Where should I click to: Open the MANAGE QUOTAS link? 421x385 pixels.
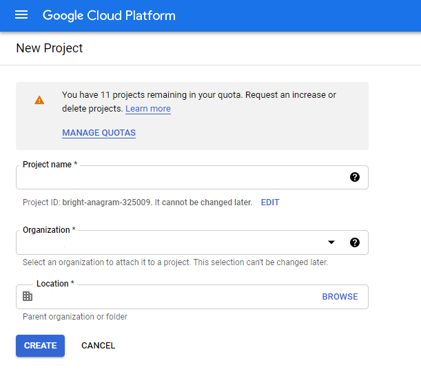(x=99, y=133)
